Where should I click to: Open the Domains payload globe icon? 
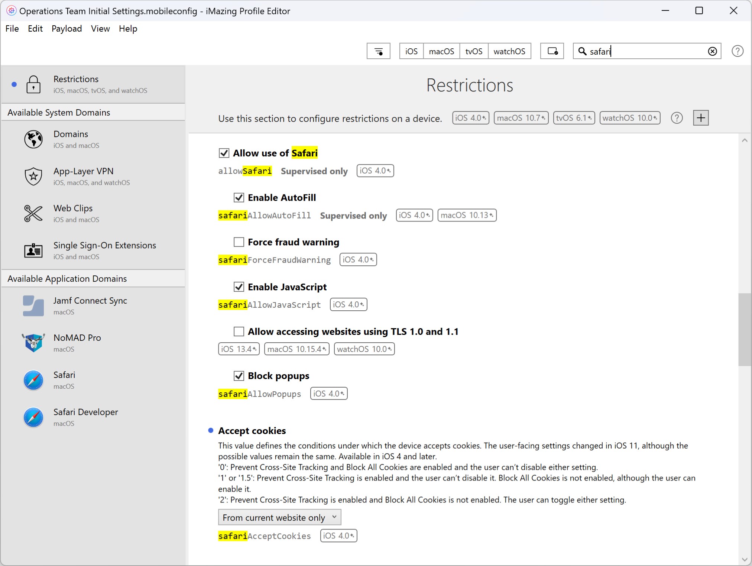click(33, 139)
